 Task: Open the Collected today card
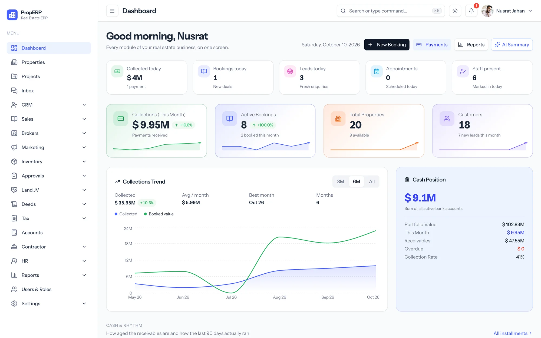147,77
